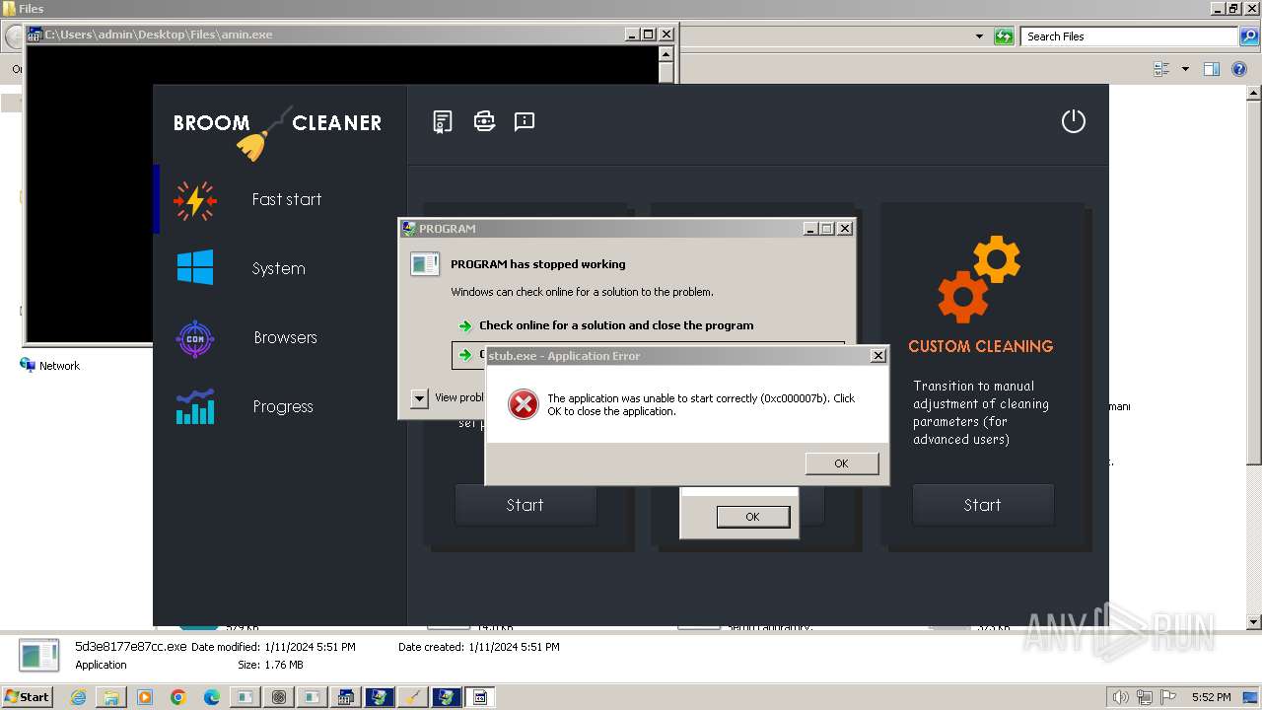This screenshot has height=710, width=1262.
Task: Click the taskbar clock showing 5:52 PM
Action: [1211, 697]
